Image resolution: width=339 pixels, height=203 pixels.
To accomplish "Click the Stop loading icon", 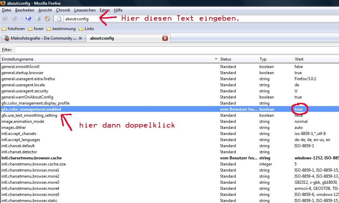I will (x=38, y=19).
